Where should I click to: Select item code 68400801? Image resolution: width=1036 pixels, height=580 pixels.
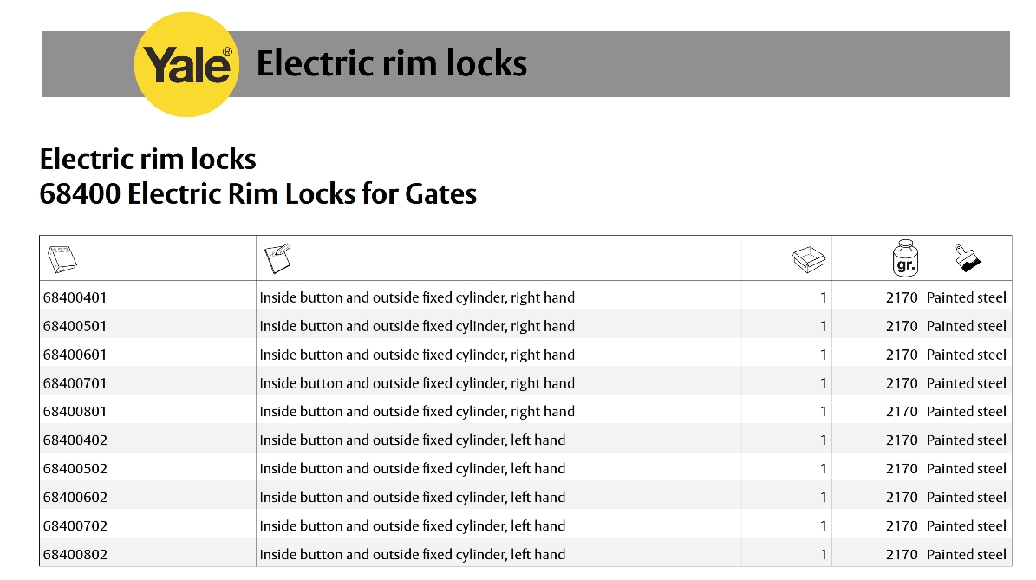click(x=75, y=412)
